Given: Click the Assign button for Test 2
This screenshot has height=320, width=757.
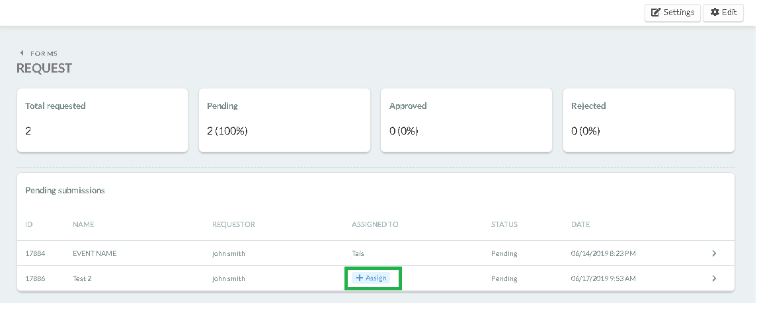Looking at the screenshot, I should click(x=372, y=278).
